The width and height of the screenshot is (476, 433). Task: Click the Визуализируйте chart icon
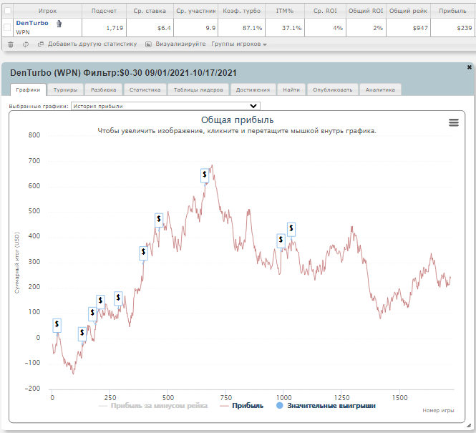(x=148, y=44)
